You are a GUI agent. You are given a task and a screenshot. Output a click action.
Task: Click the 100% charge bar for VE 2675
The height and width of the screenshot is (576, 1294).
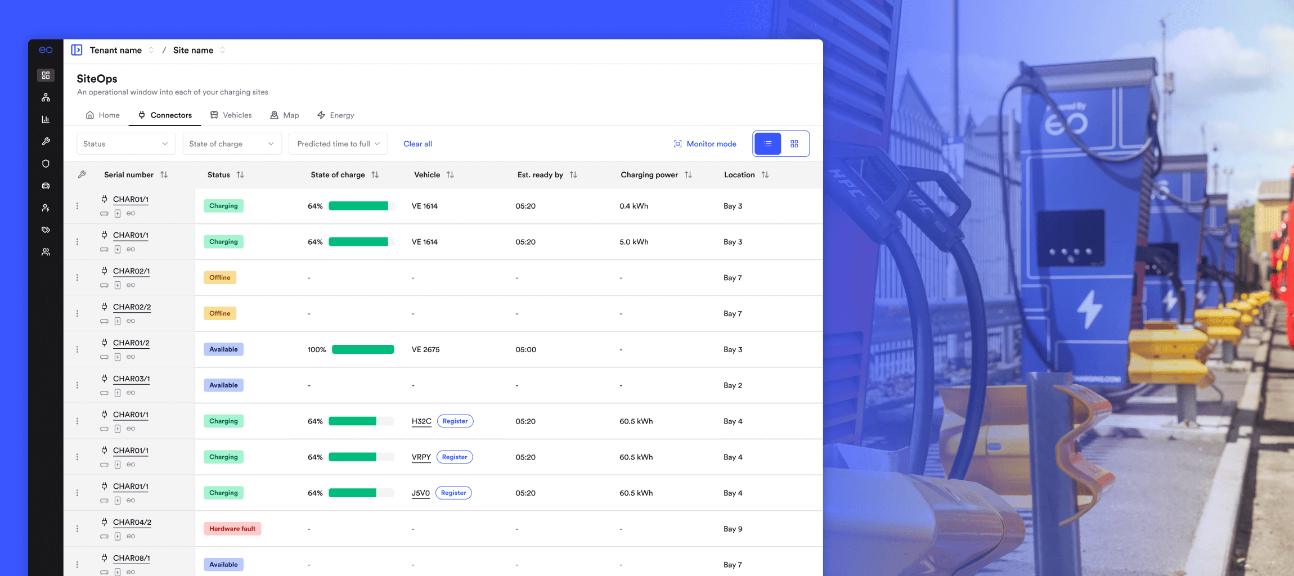pyautogui.click(x=363, y=350)
